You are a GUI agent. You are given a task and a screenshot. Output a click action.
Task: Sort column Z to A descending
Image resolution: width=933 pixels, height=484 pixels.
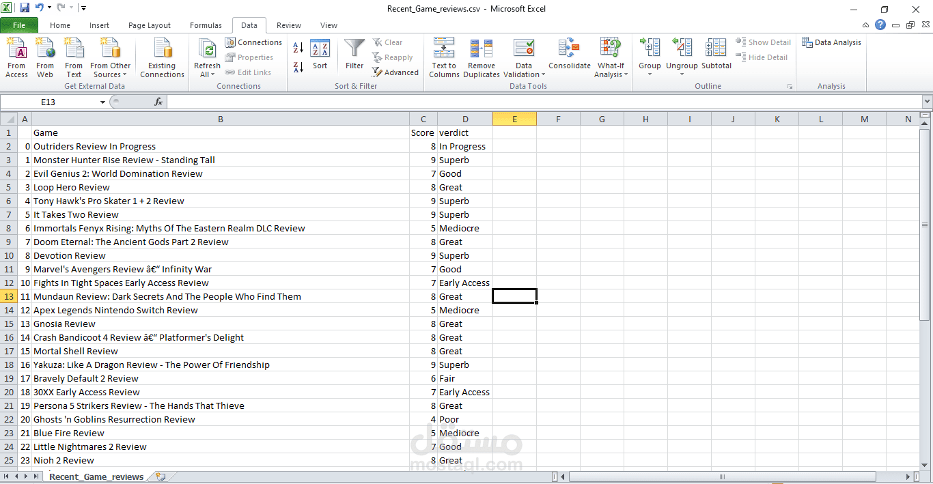point(298,67)
